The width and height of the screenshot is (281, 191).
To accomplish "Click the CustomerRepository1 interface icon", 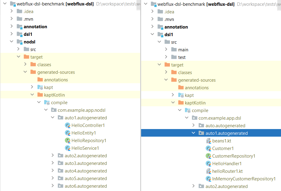I will pos(209,156).
